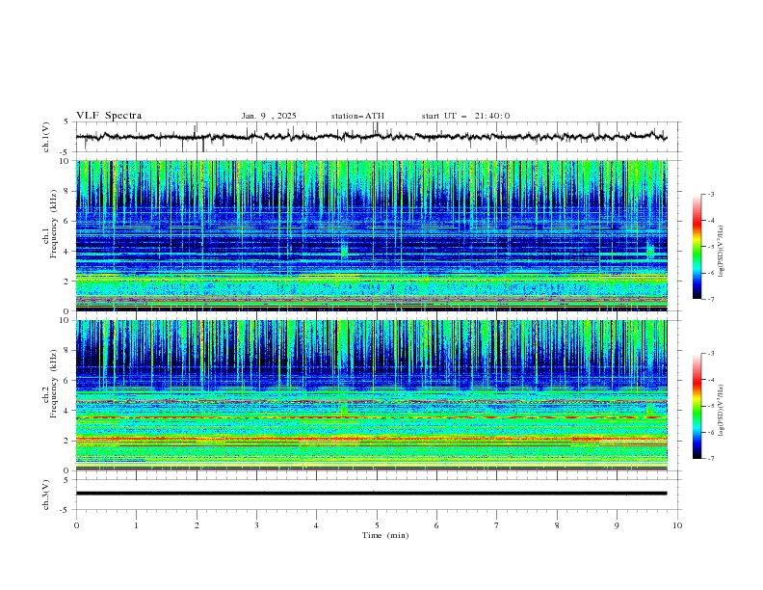Click the red 3.5 kHz band in ch.2 spectrogram
Viewport: 763px width, 590px height.
click(372, 417)
